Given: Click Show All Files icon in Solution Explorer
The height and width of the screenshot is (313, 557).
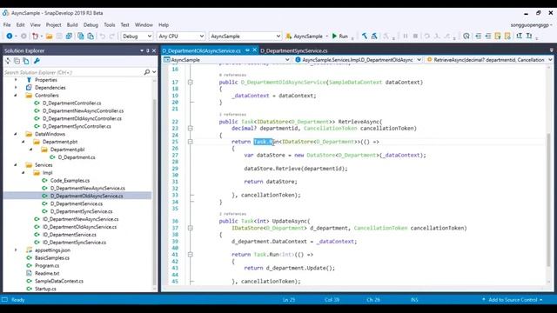Looking at the screenshot, I should [x=26, y=61].
